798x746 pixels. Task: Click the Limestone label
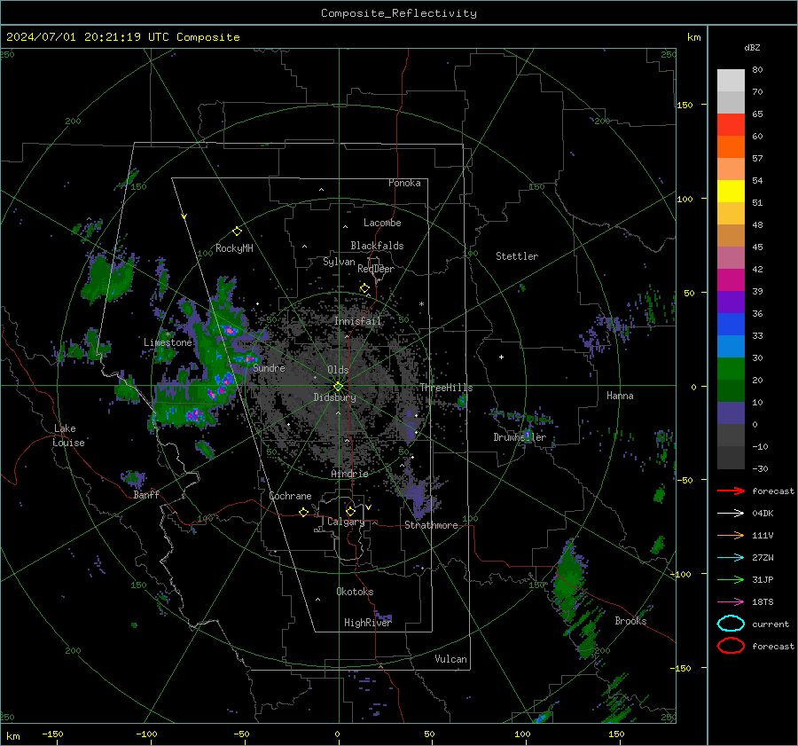(x=168, y=342)
